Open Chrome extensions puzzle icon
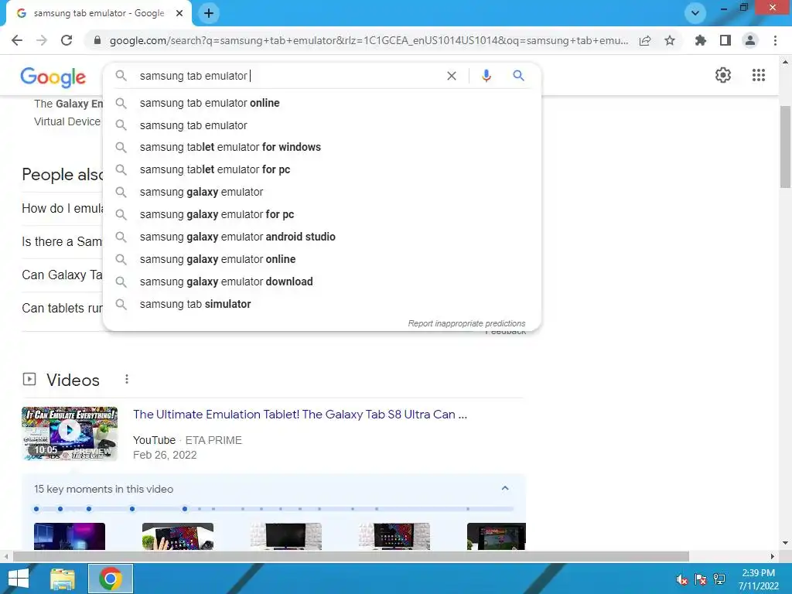Viewport: 792px width, 594px height. coord(700,40)
